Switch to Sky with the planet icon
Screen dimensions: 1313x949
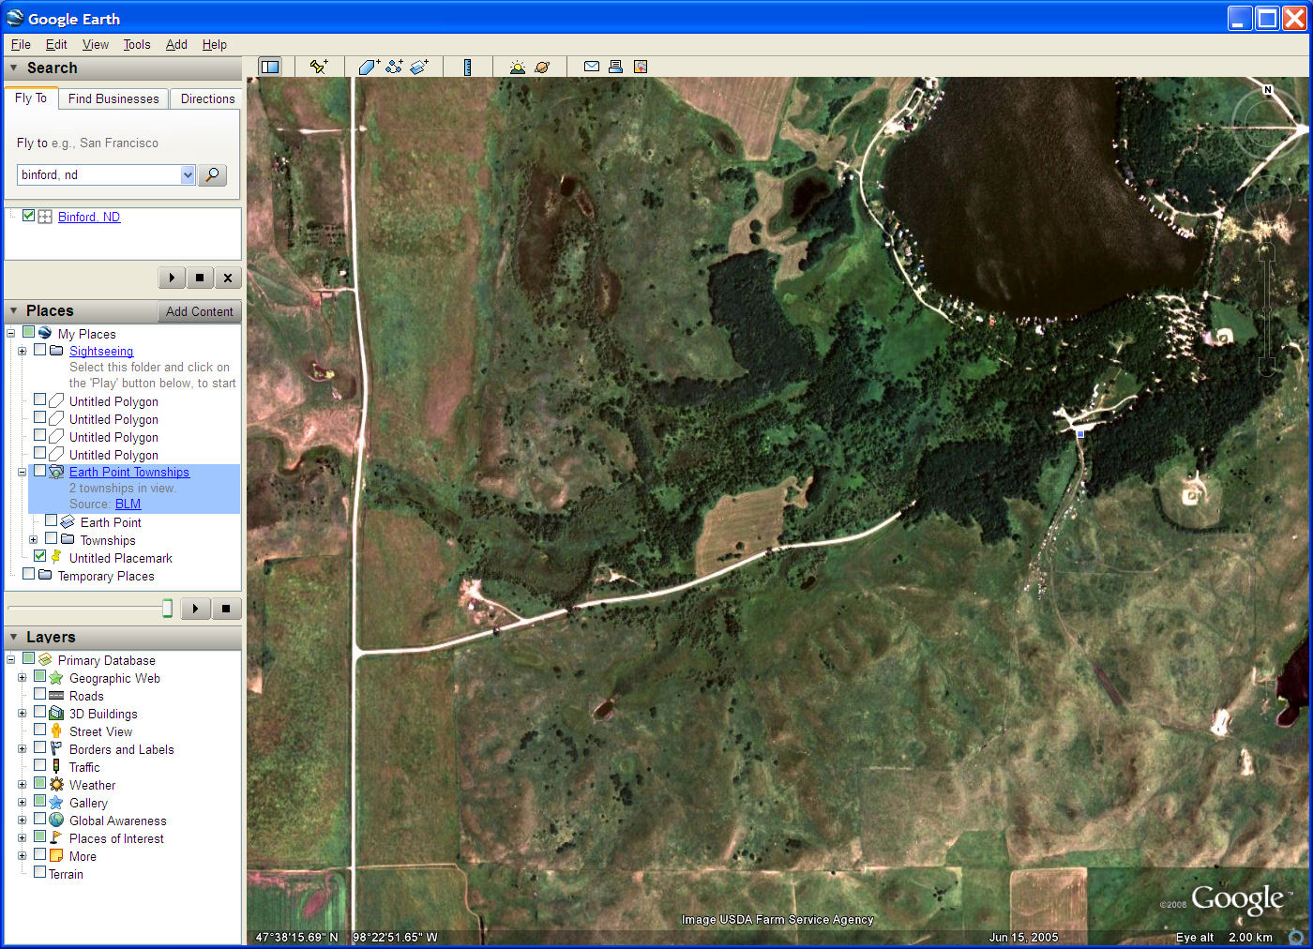coord(542,67)
